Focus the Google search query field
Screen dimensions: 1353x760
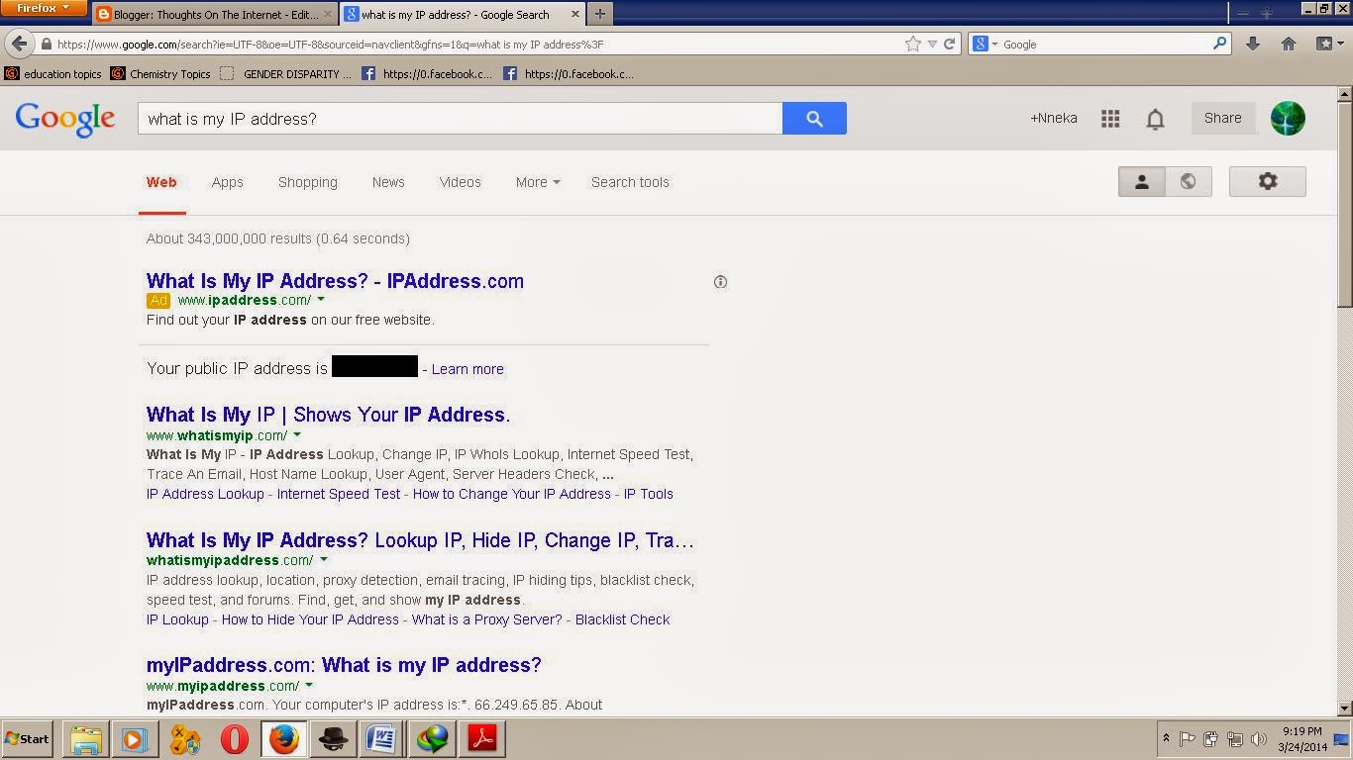460,119
